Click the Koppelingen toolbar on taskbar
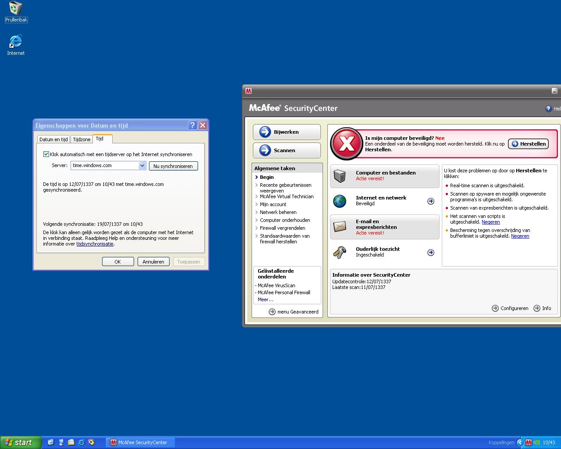The image size is (561, 449). pyautogui.click(x=501, y=442)
